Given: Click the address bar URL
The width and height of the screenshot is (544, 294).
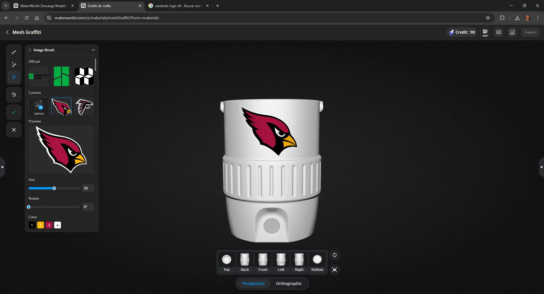Looking at the screenshot, I should pos(107,18).
